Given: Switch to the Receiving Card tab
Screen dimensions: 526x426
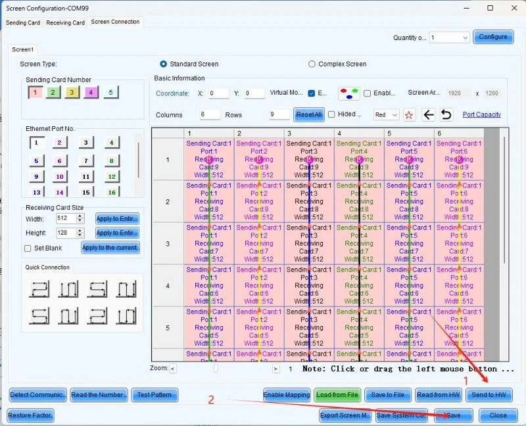Looking at the screenshot, I should coord(65,23).
